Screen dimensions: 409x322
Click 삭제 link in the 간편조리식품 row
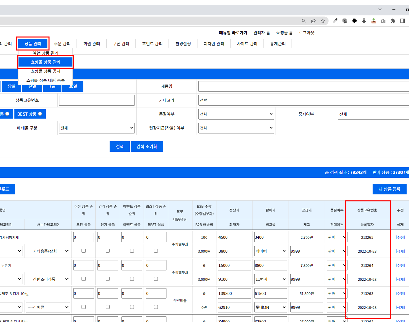pyautogui.click(x=400, y=279)
